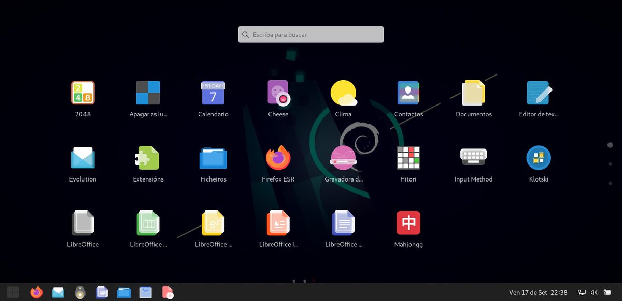Open the Klotski game
This screenshot has height=301, width=622.
pyautogui.click(x=539, y=158)
